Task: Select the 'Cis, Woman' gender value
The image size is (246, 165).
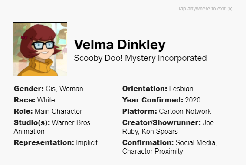Action: coord(64,89)
